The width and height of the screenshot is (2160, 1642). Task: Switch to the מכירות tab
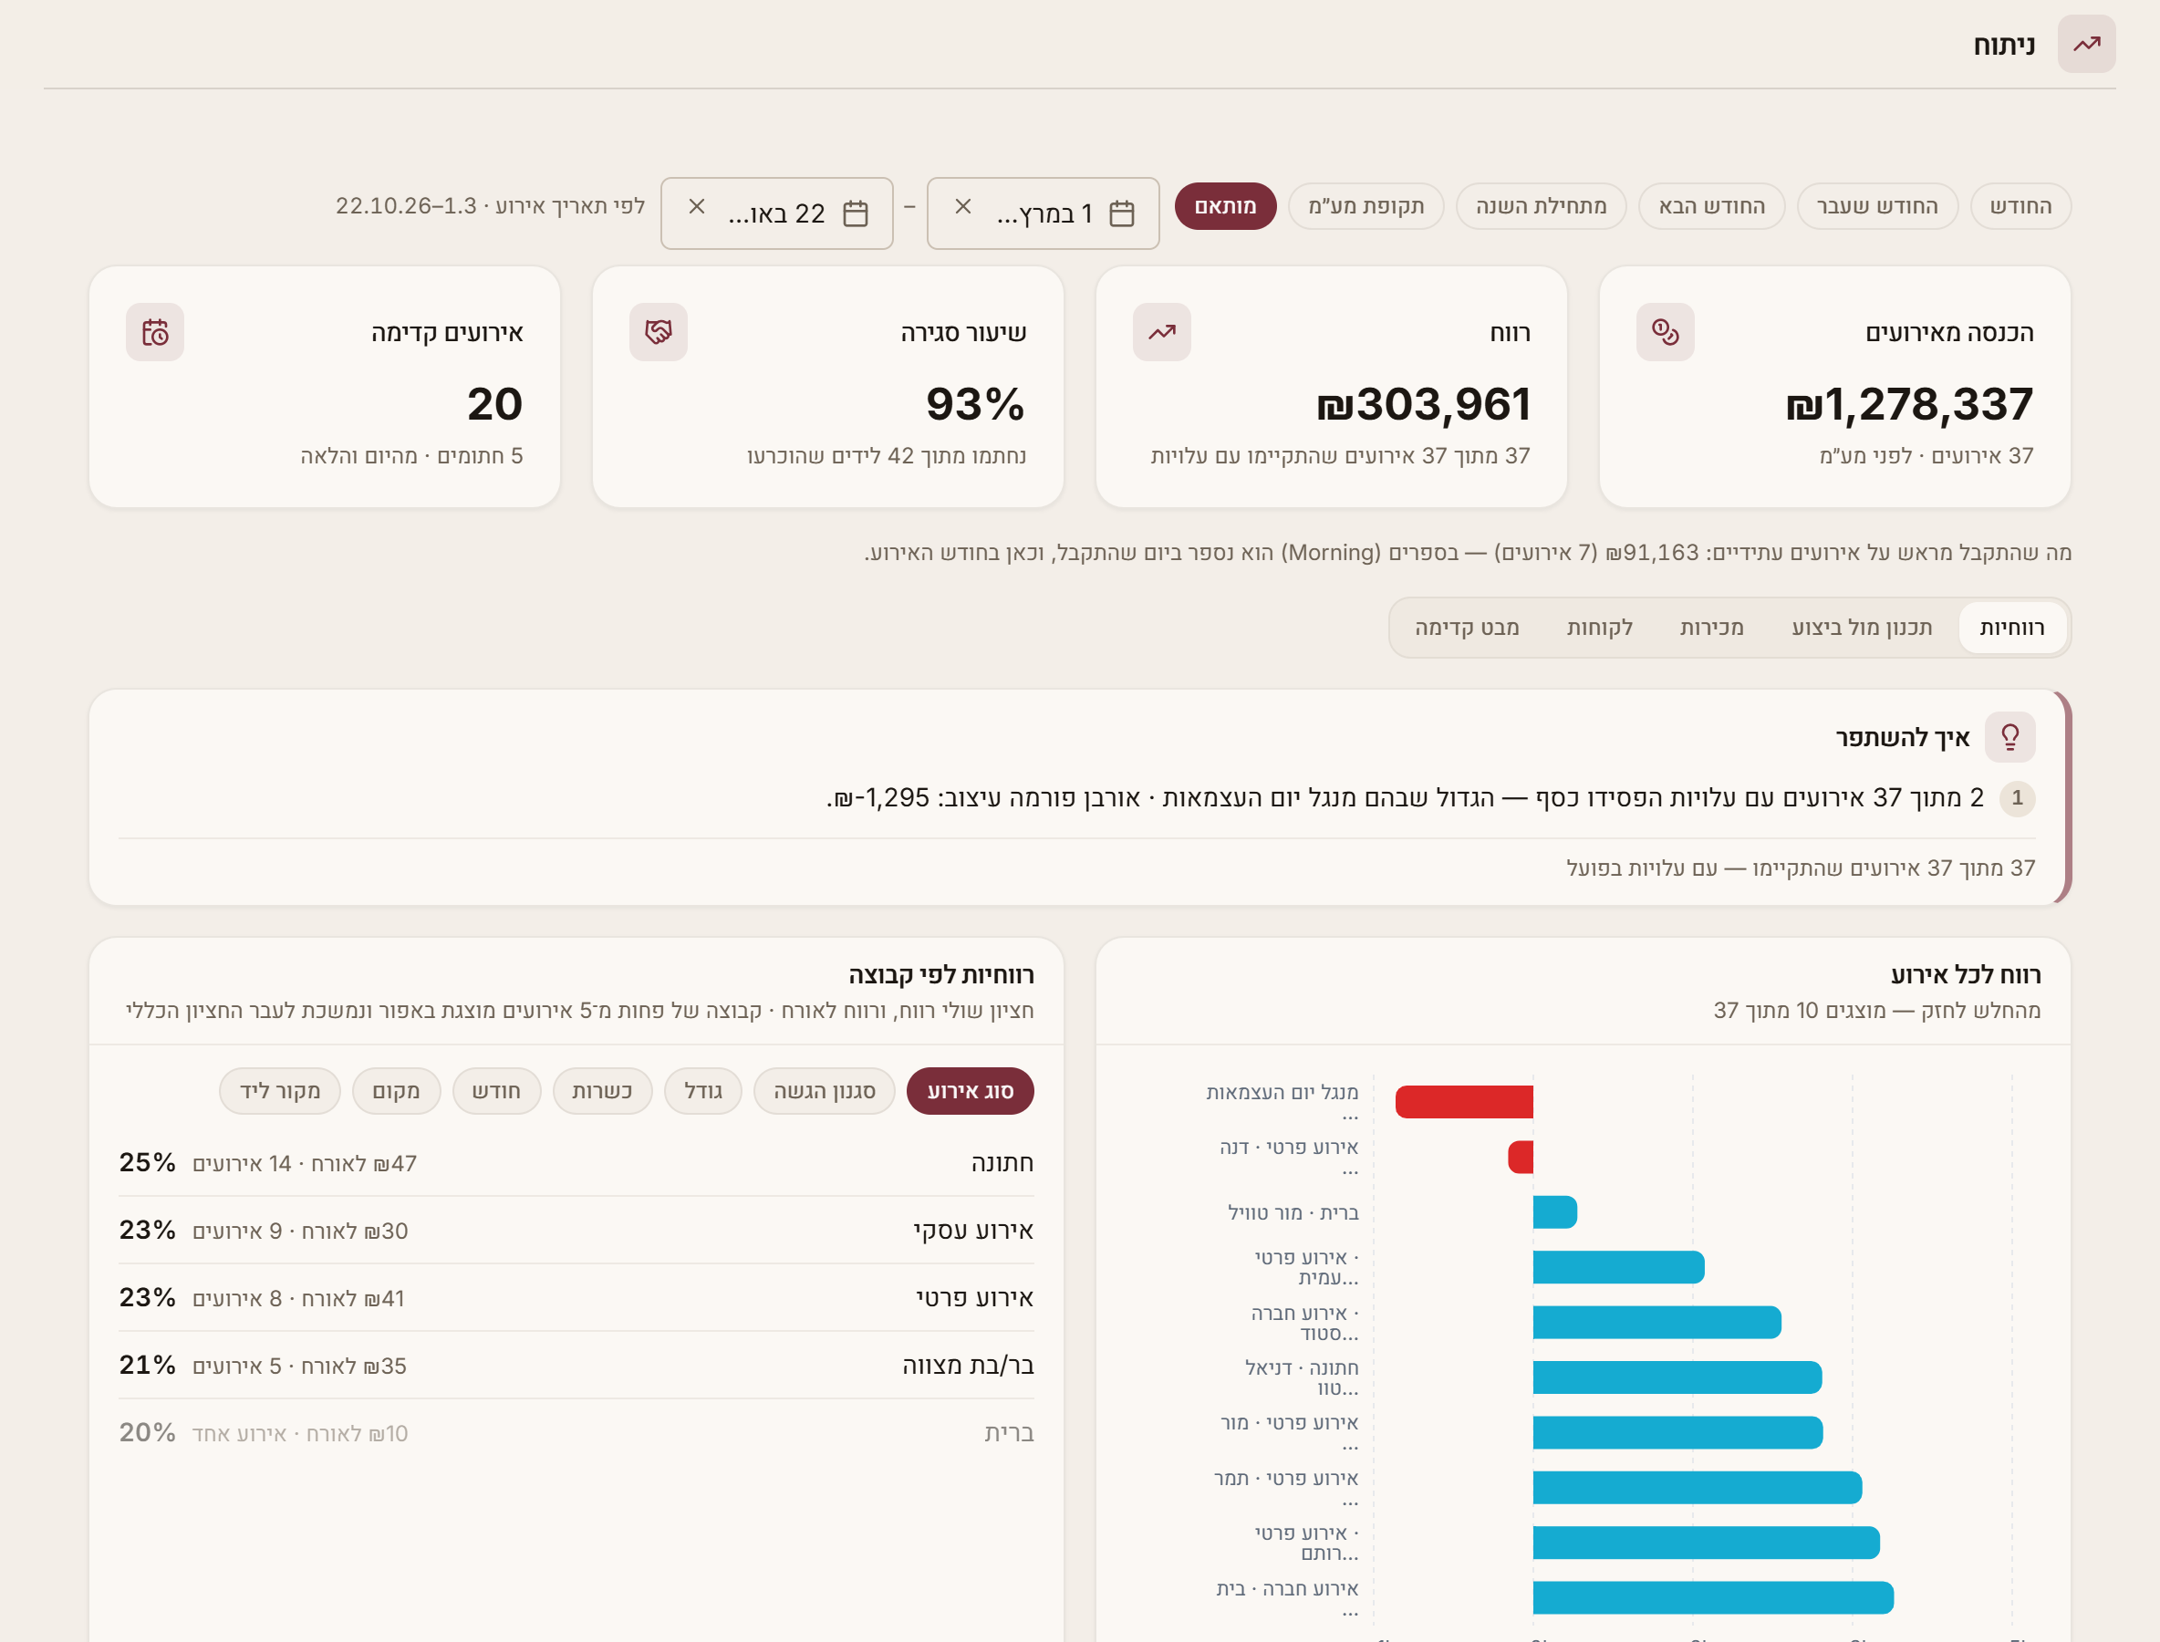(1710, 628)
